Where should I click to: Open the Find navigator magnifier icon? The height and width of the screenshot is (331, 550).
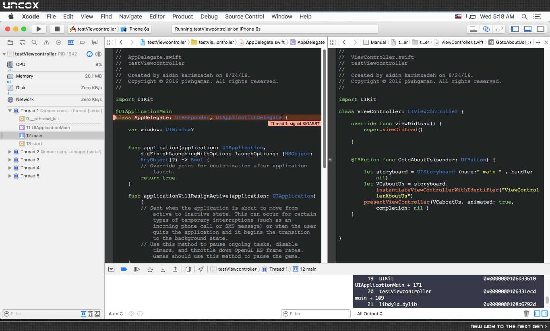tap(34, 42)
